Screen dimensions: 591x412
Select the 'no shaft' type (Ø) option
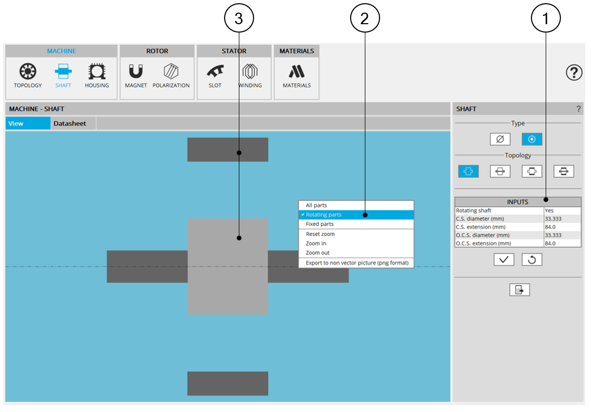(500, 139)
